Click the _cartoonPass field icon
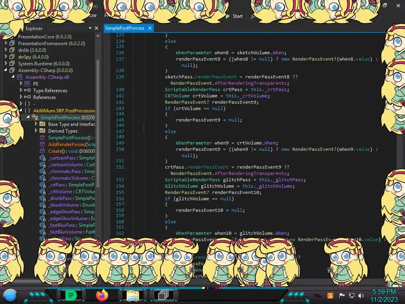This screenshot has width=405, height=304. click(x=42, y=158)
